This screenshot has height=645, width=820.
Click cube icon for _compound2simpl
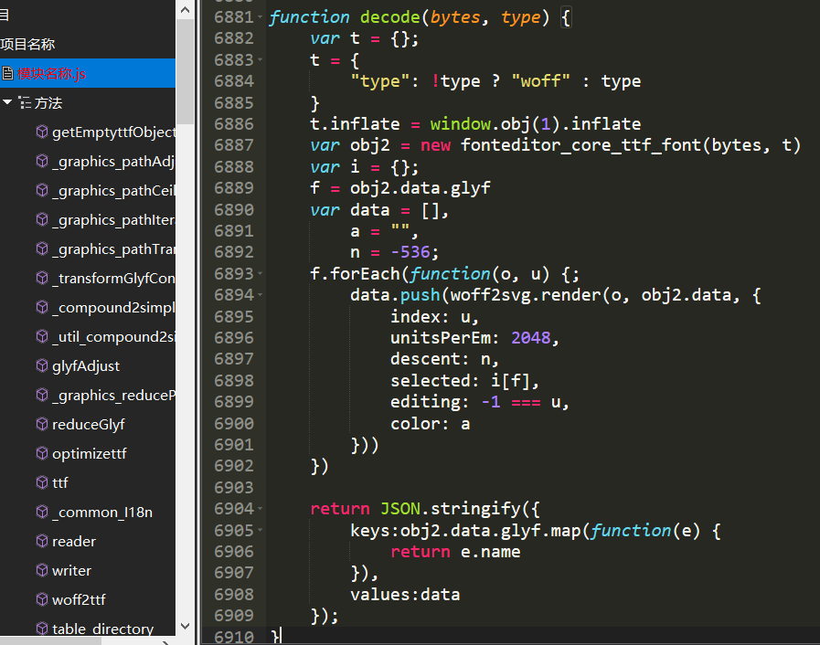tap(42, 307)
